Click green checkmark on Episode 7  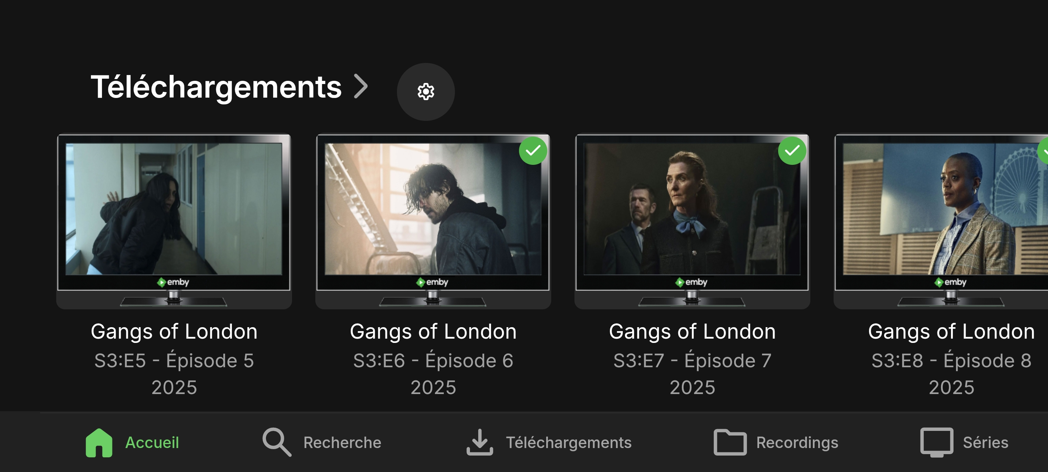[x=792, y=151]
